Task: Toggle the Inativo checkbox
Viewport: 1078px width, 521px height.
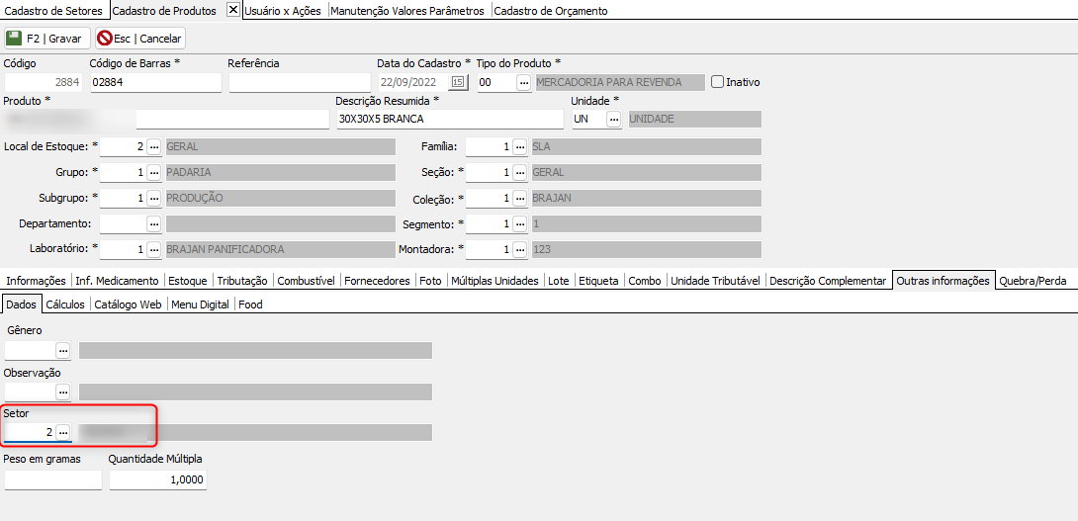Action: tap(718, 82)
